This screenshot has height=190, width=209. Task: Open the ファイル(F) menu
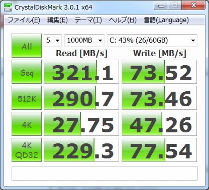coord(24,20)
